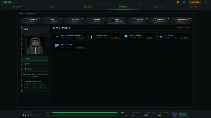Click the TG-23-A item icon
The width and height of the screenshot is (211, 118).
pos(57,36)
